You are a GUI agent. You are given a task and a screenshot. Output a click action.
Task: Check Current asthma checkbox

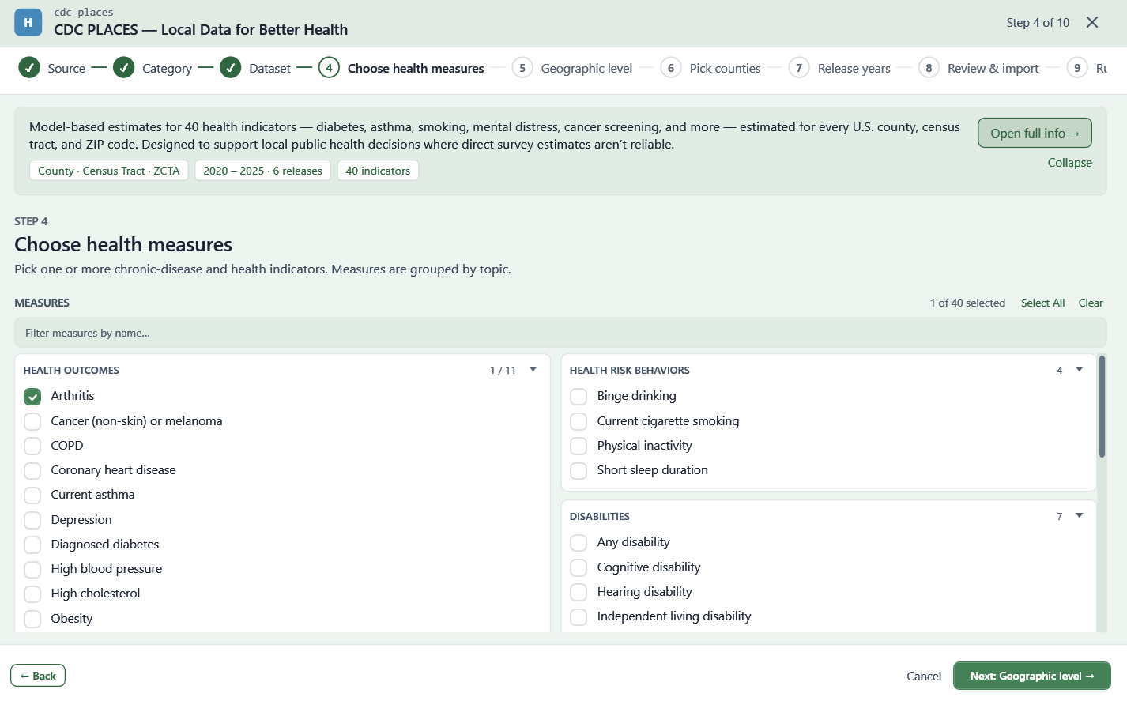pyautogui.click(x=32, y=496)
